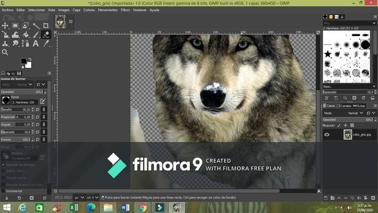378x213 pixels.
Task: Select the Color Picker tool
Action: pos(46,43)
